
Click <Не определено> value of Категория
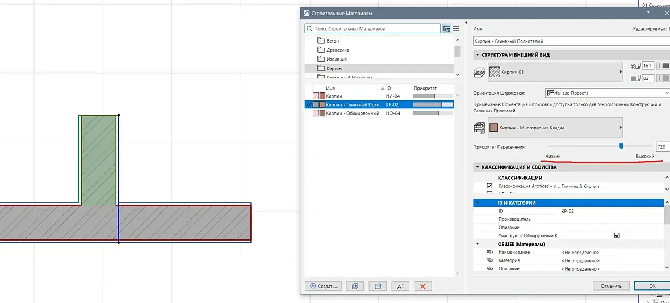[580, 260]
